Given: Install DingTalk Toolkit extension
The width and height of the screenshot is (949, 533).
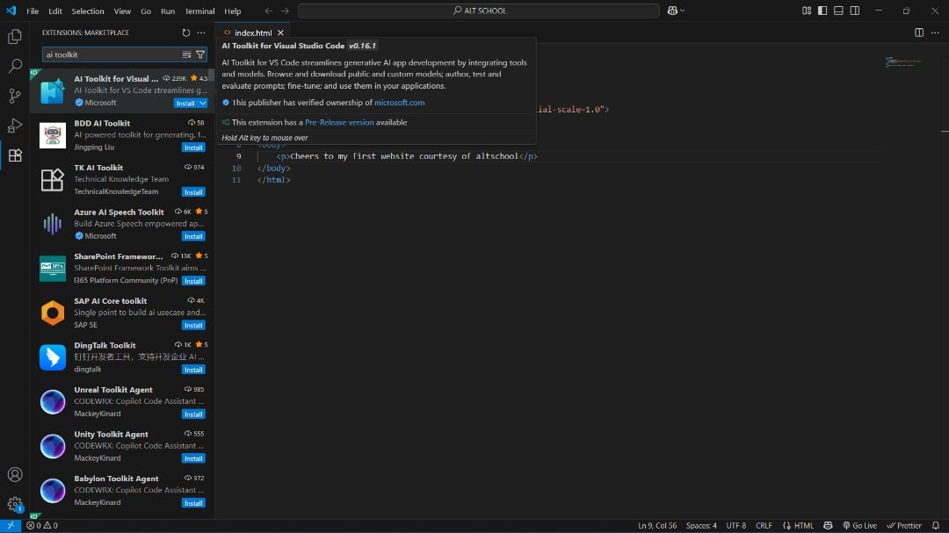Looking at the screenshot, I should pos(193,370).
